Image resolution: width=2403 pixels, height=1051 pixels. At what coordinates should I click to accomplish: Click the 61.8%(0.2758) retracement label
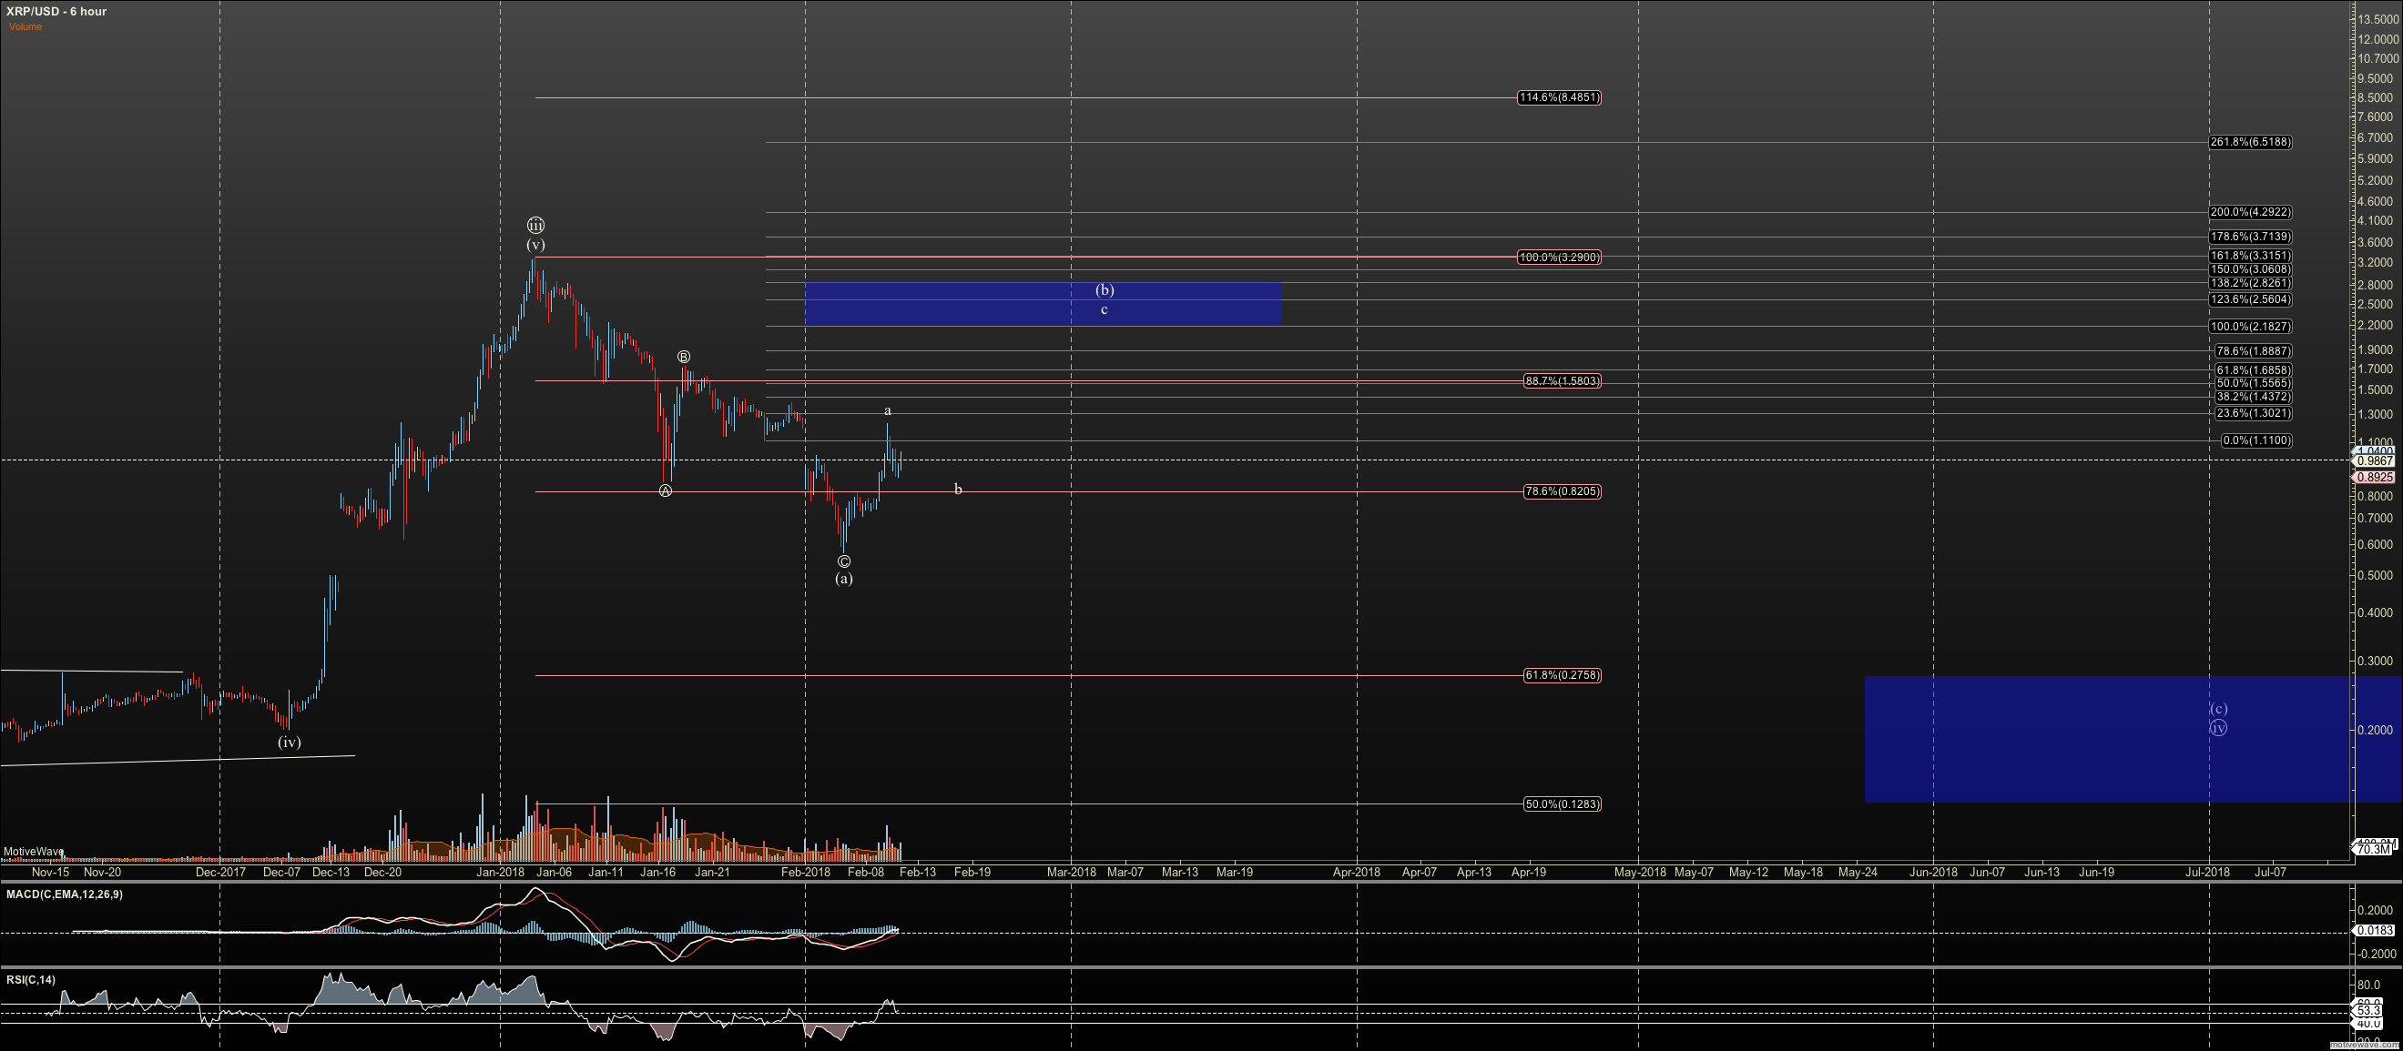[x=1563, y=675]
